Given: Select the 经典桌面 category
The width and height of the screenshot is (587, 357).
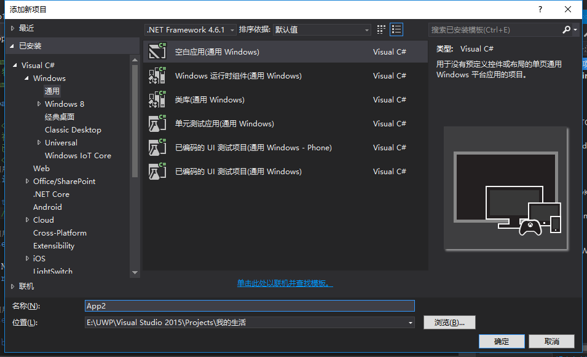Looking at the screenshot, I should 60,117.
